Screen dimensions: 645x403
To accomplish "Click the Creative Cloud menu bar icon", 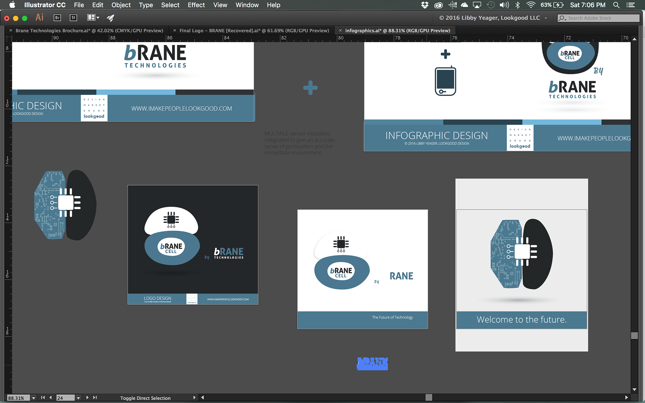I will click(x=438, y=5).
